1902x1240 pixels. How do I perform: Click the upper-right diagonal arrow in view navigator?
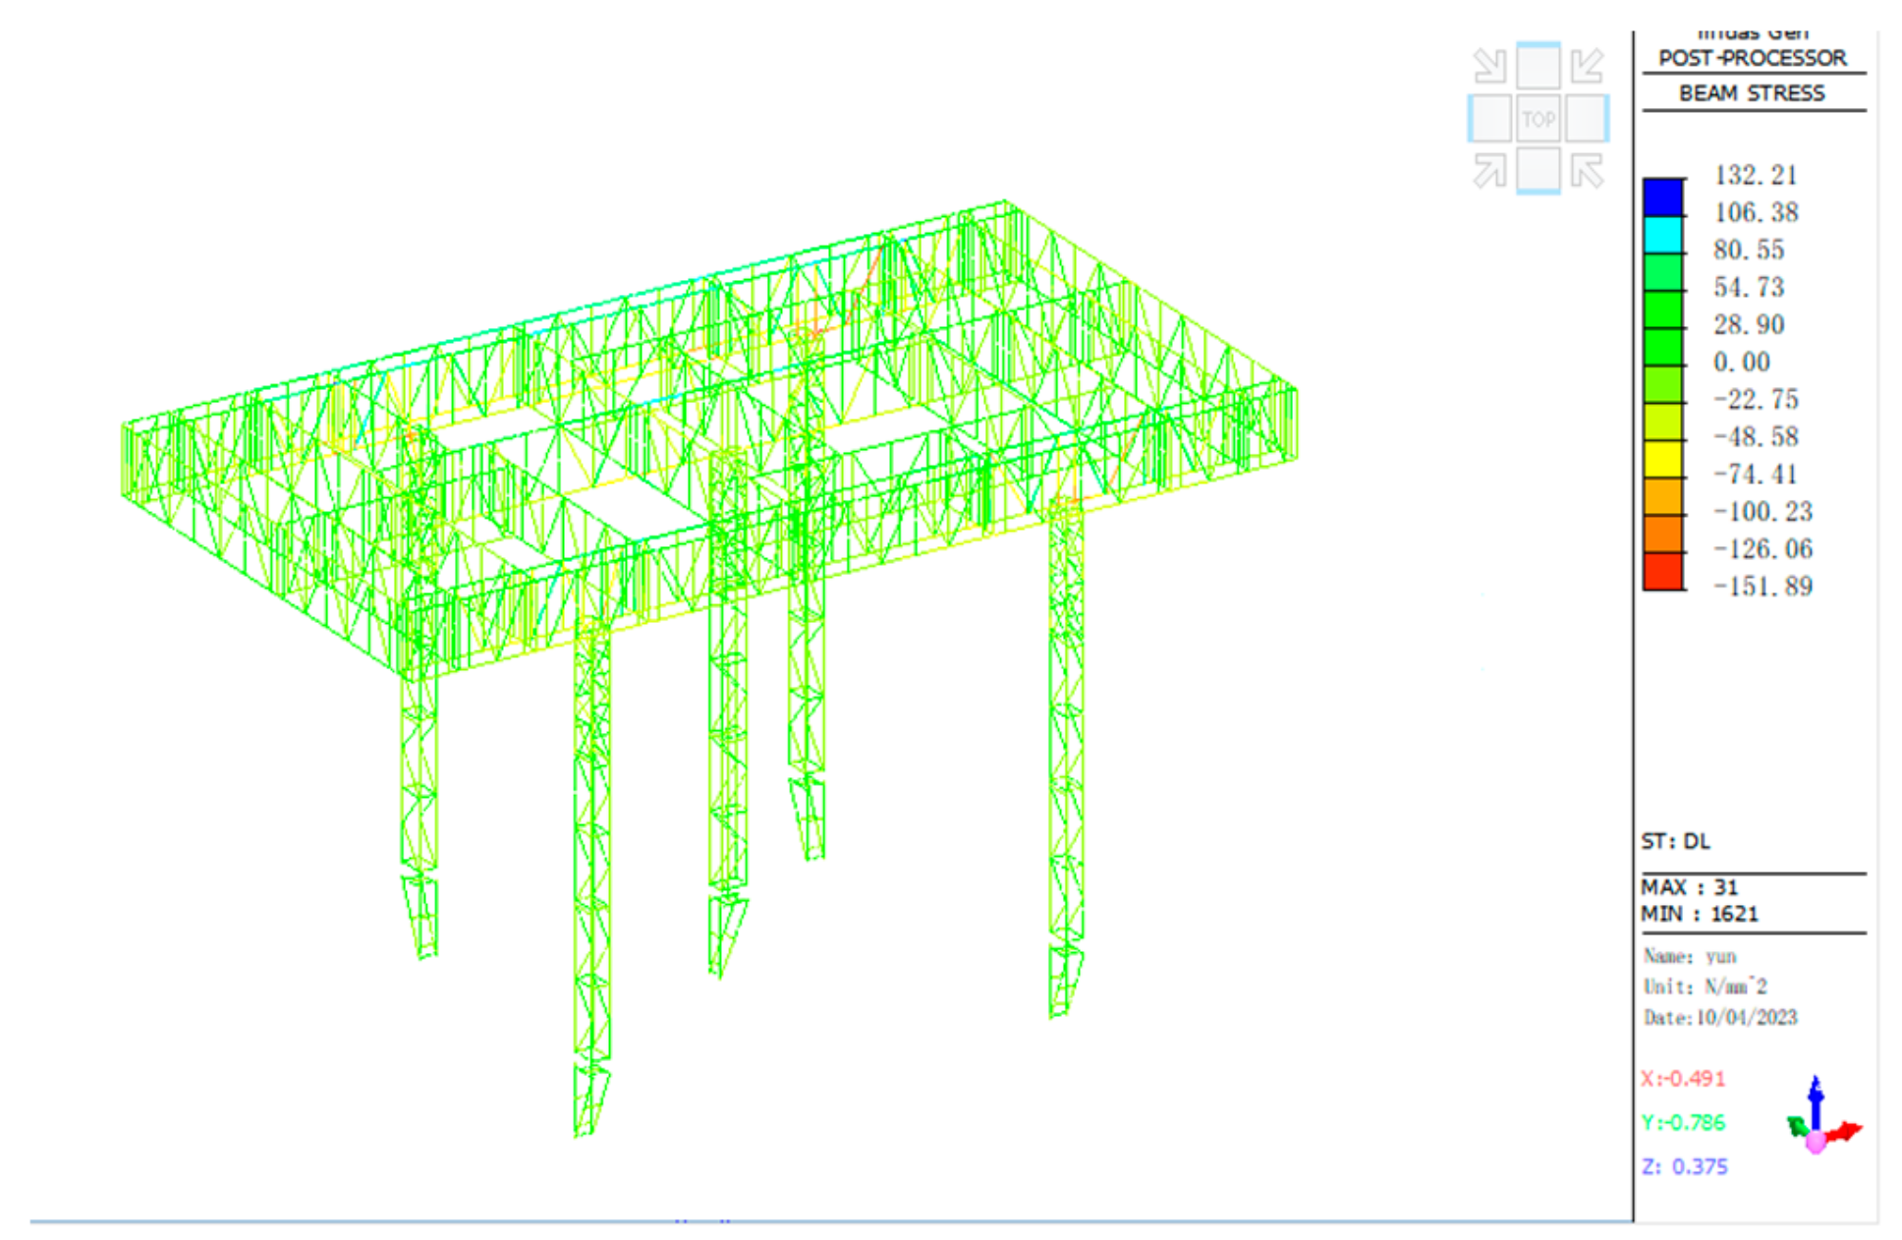(1587, 66)
